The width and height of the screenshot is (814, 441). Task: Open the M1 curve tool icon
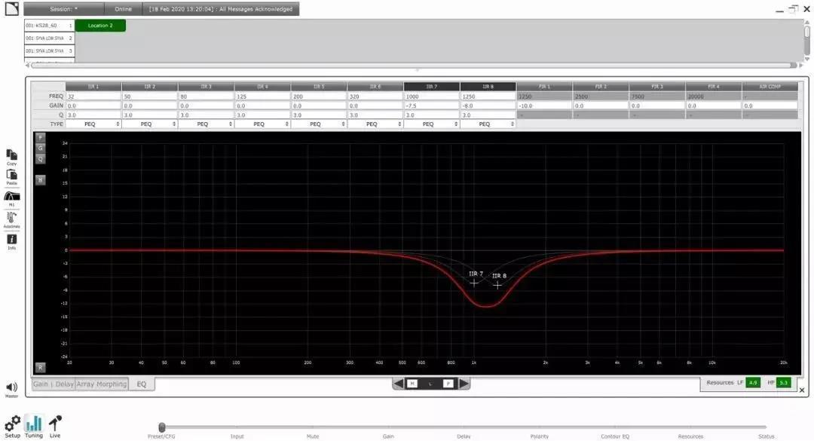point(11,196)
